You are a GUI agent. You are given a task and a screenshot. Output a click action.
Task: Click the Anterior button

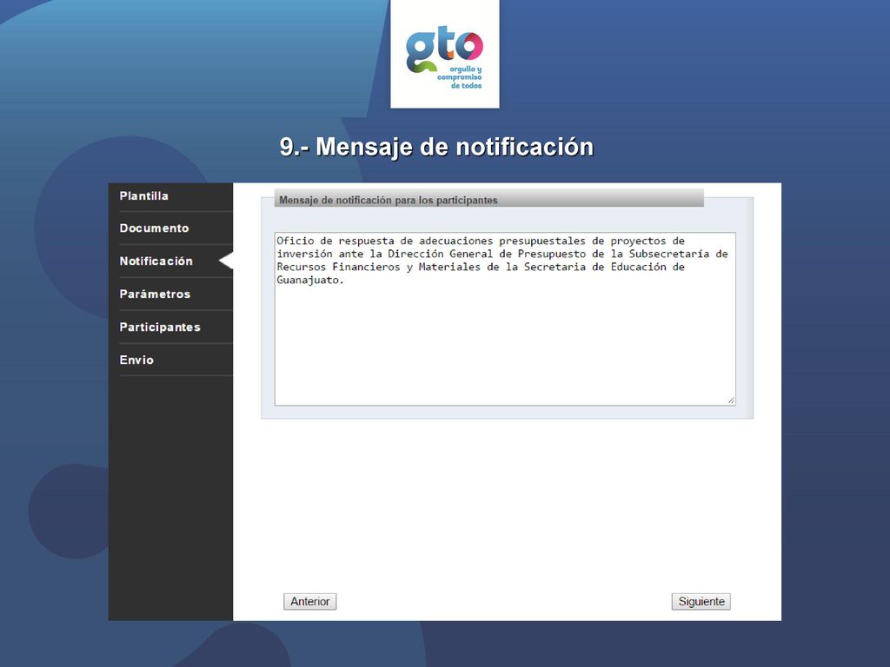(x=310, y=602)
